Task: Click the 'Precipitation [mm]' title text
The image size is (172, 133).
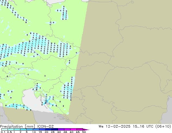Action: [x=18, y=126]
